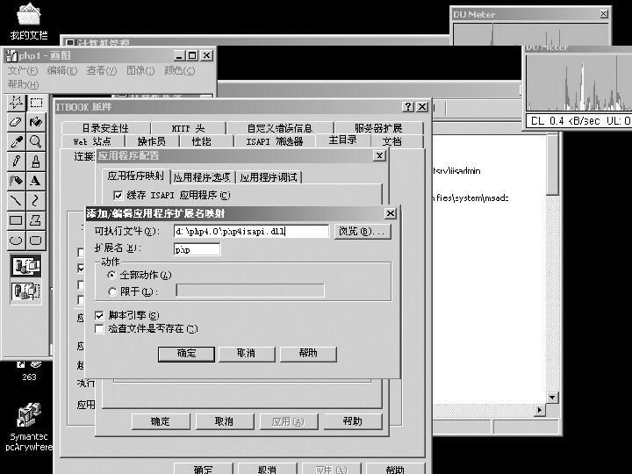
Task: Click Cancel in the application configuration dialog
Action: point(224,421)
